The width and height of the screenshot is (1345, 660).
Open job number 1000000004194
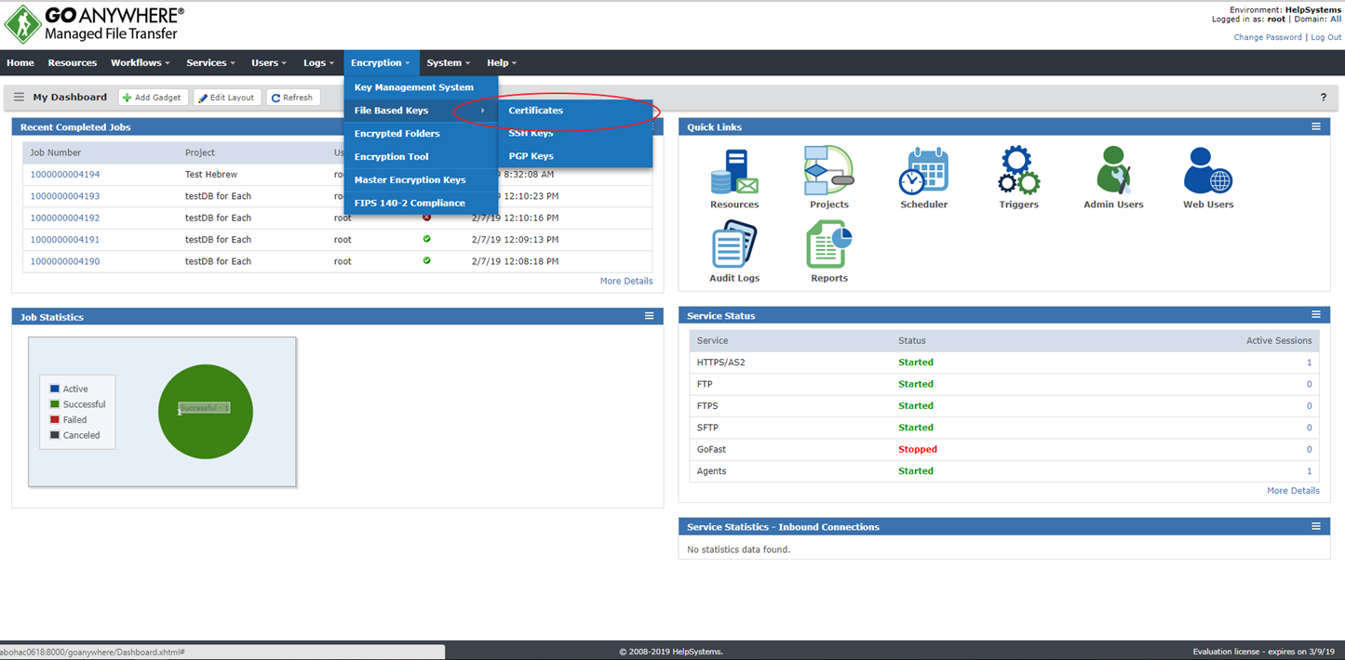pyautogui.click(x=65, y=175)
